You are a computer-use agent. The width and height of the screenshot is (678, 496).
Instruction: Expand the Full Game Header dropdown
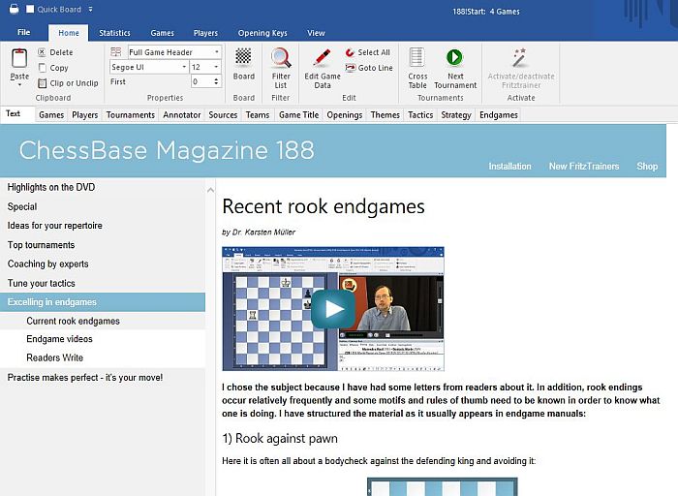[x=216, y=52]
